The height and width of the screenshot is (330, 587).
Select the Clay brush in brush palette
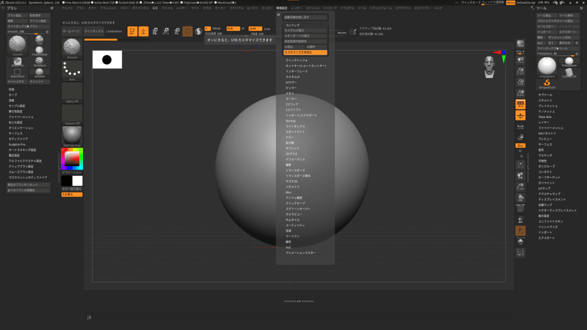(x=39, y=40)
